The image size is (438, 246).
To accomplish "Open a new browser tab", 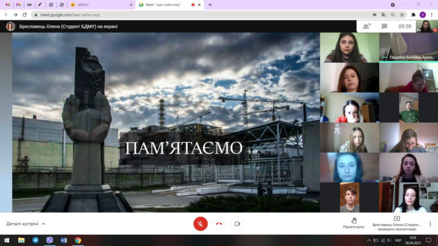I will pos(210,5).
